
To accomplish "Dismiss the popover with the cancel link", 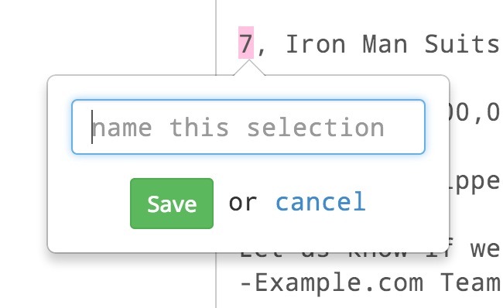I will (320, 202).
